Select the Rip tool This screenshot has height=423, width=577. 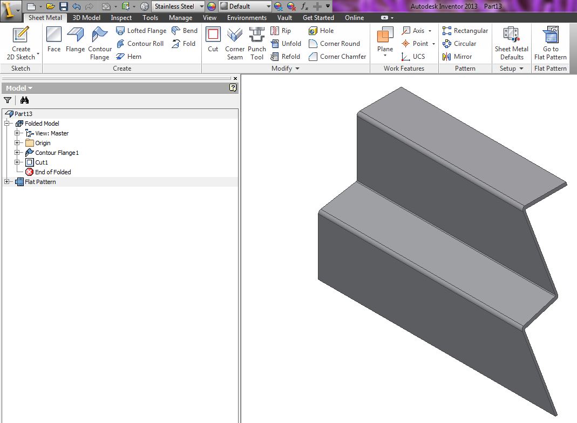coord(281,31)
